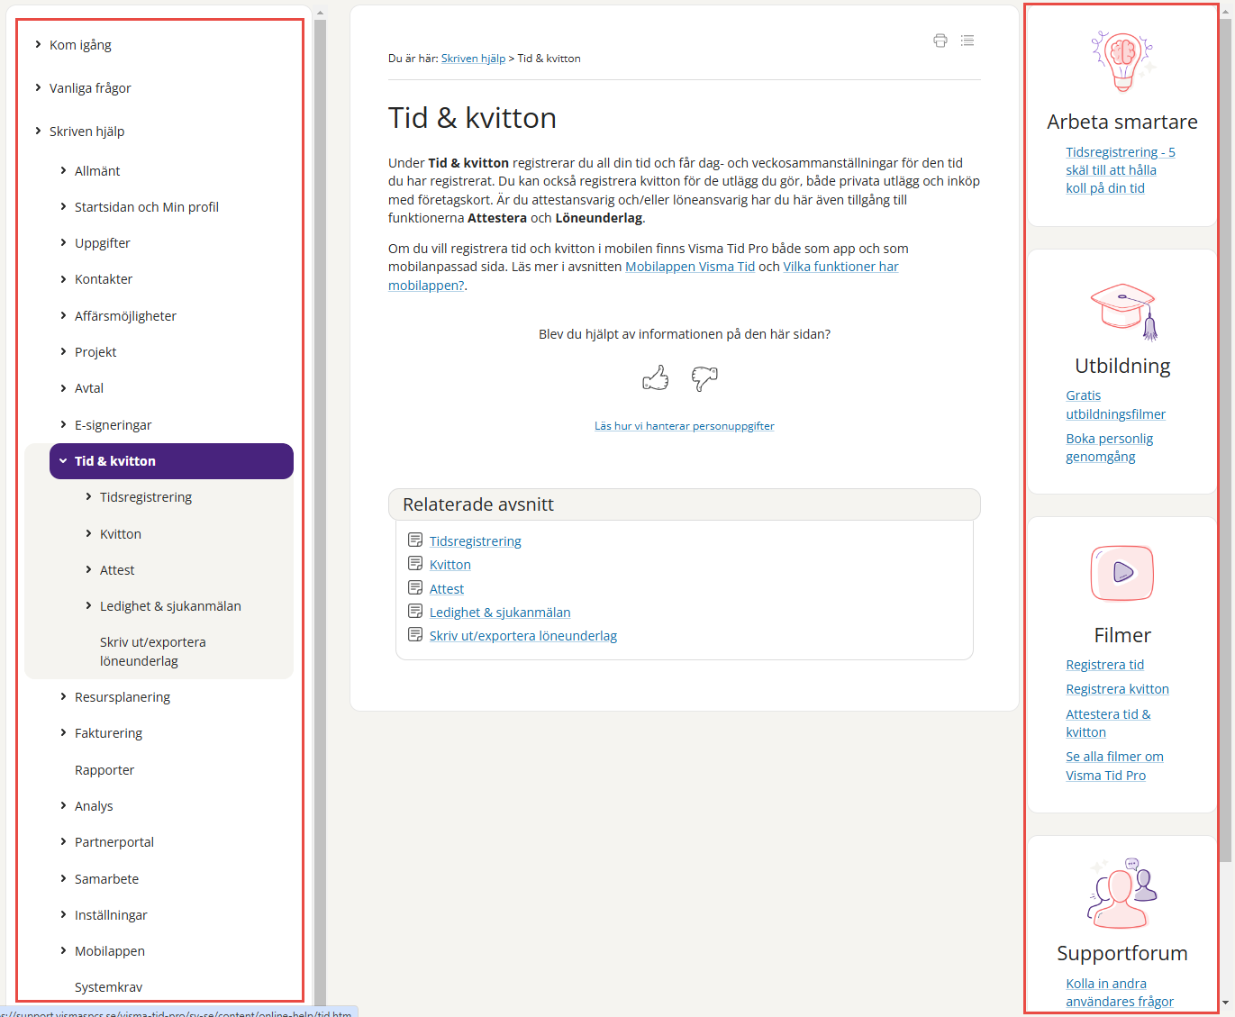The height and width of the screenshot is (1017, 1235).
Task: Click the Arbeta smartare lightbulb brain icon
Action: click(1122, 61)
